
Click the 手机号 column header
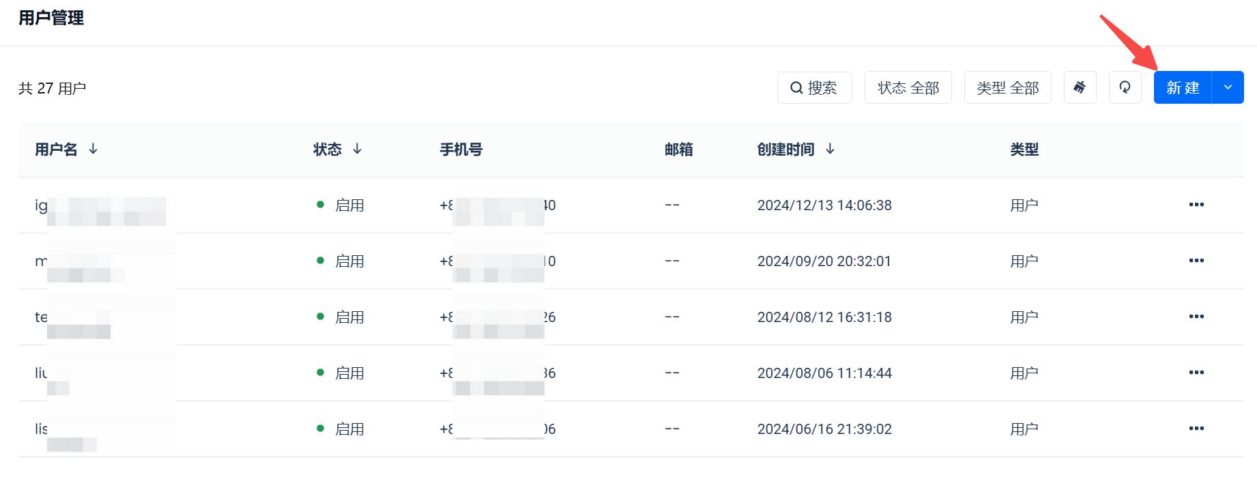(x=461, y=149)
